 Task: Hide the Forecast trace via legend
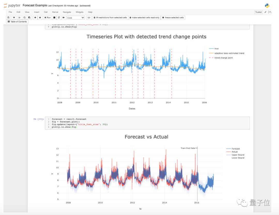235,149
